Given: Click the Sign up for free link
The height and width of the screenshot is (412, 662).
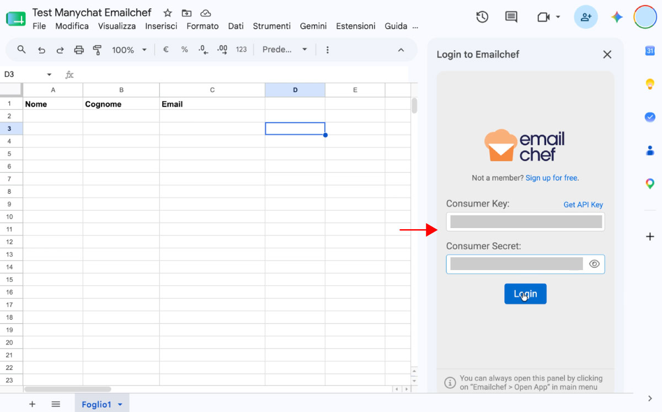Looking at the screenshot, I should (x=552, y=178).
